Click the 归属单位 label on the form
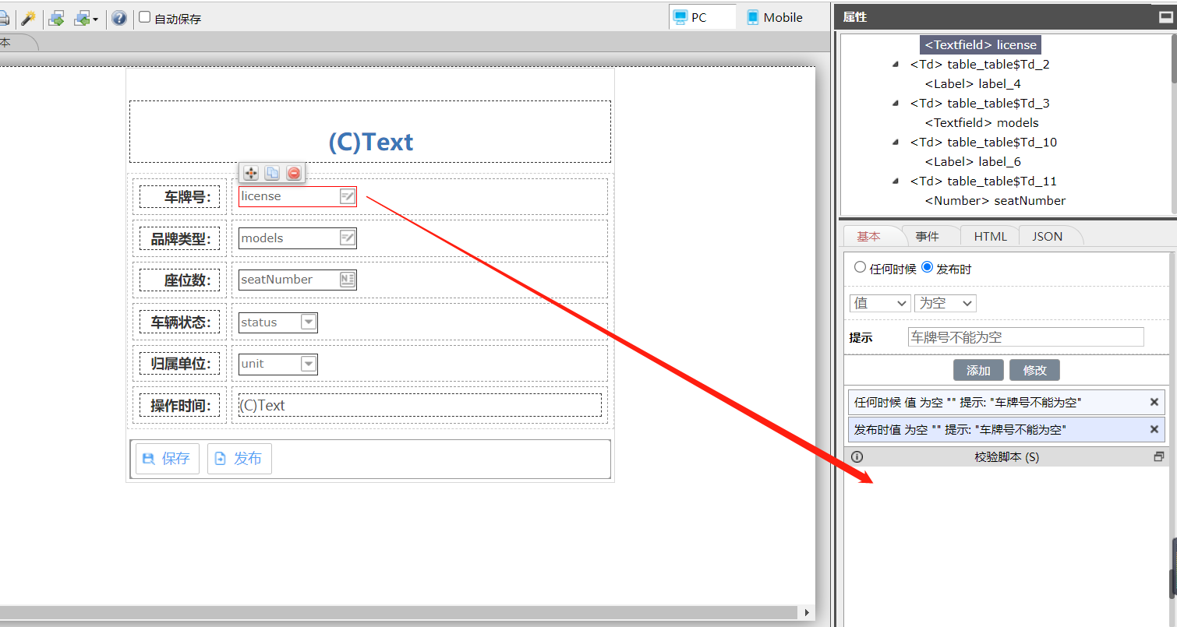Viewport: 1177px width, 627px height. click(179, 364)
